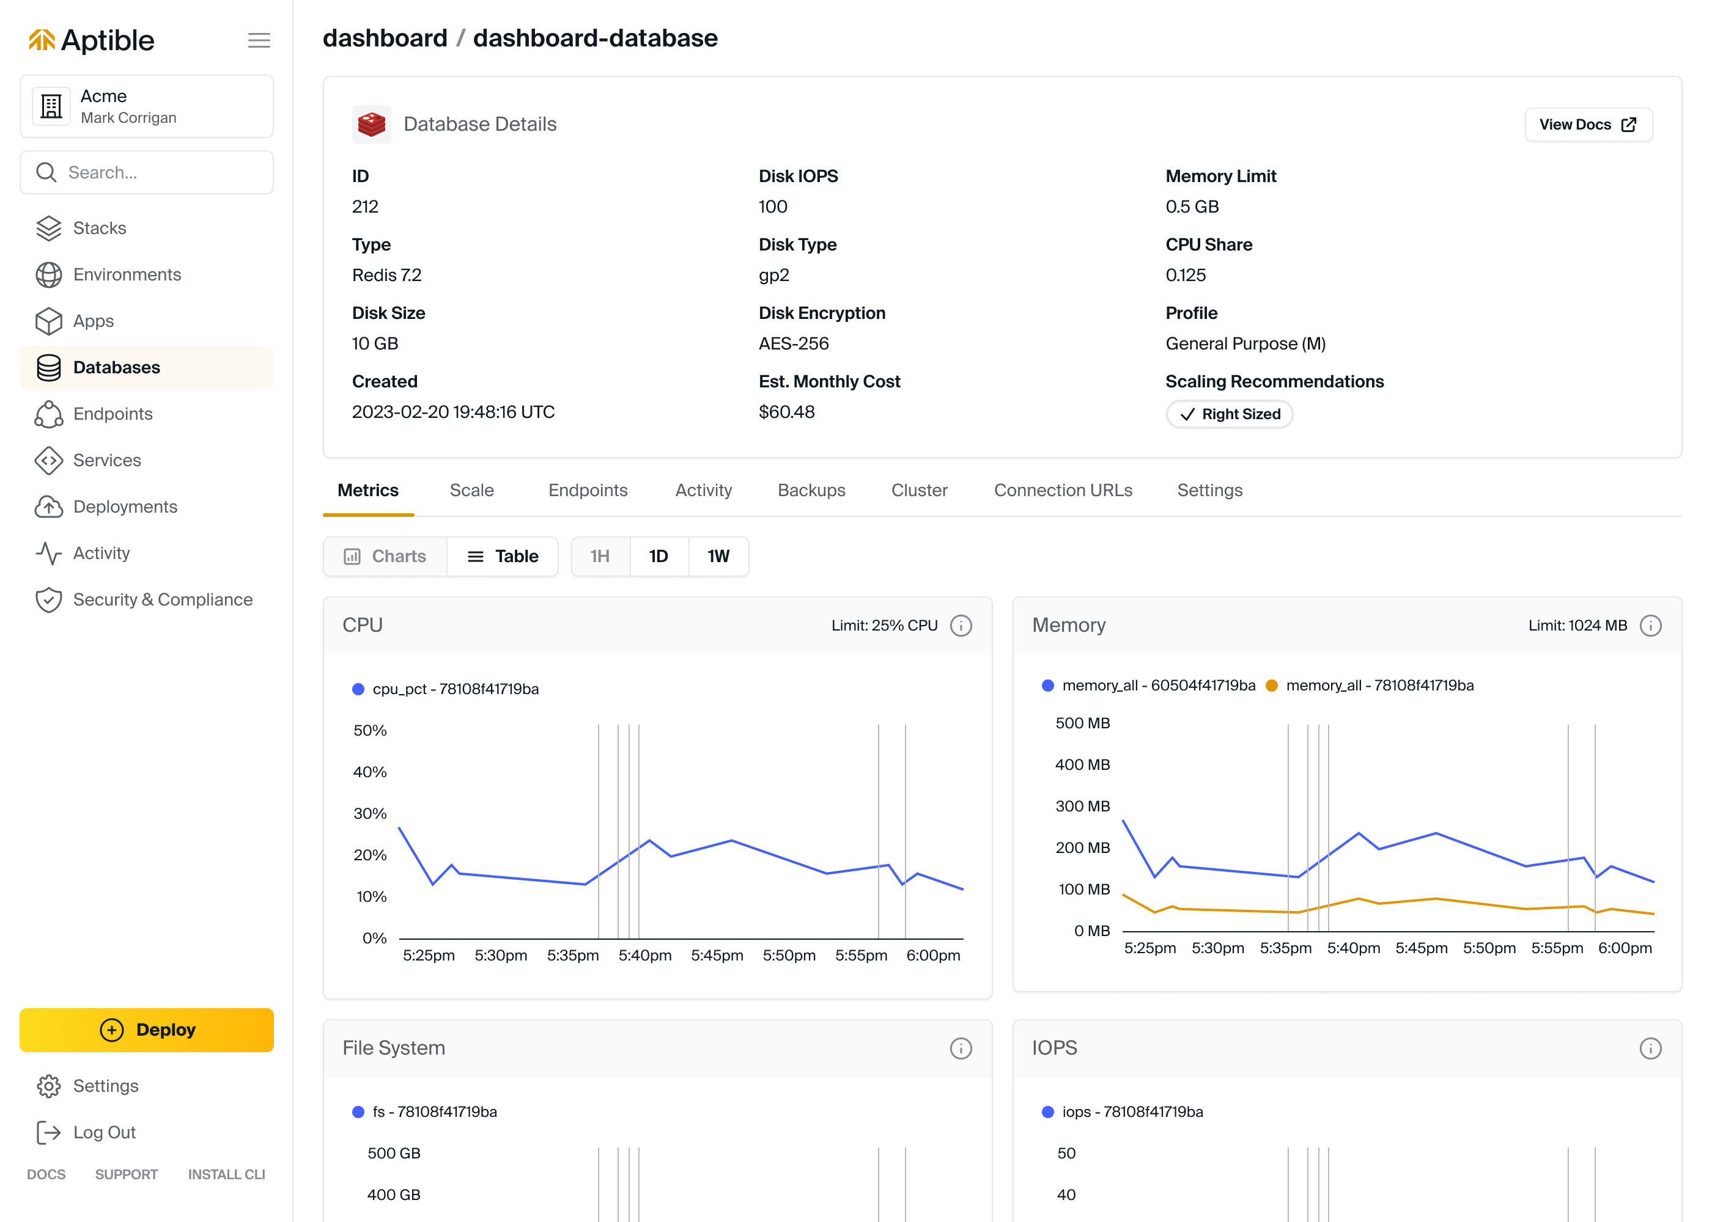Select the 1D time range
The image size is (1712, 1222).
[659, 556]
